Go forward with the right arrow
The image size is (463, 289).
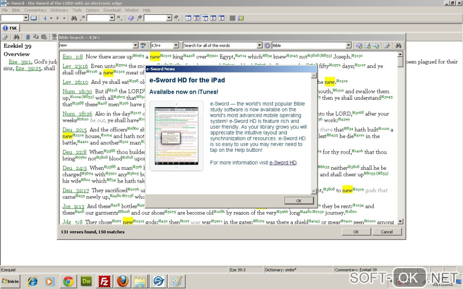point(58,18)
